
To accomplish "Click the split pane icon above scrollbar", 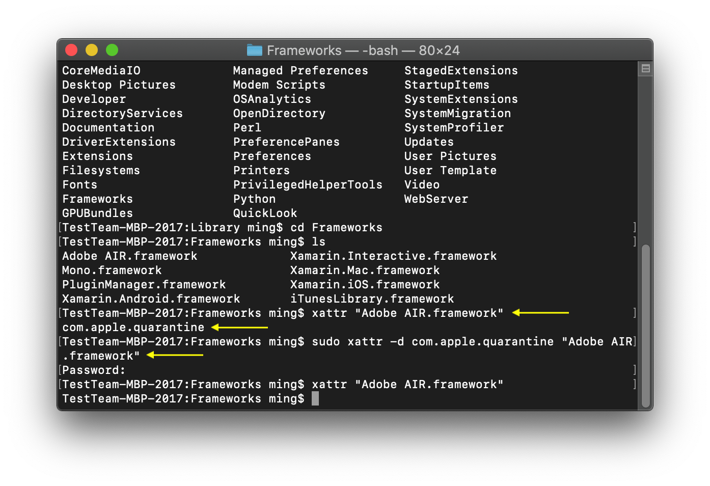I will [645, 69].
